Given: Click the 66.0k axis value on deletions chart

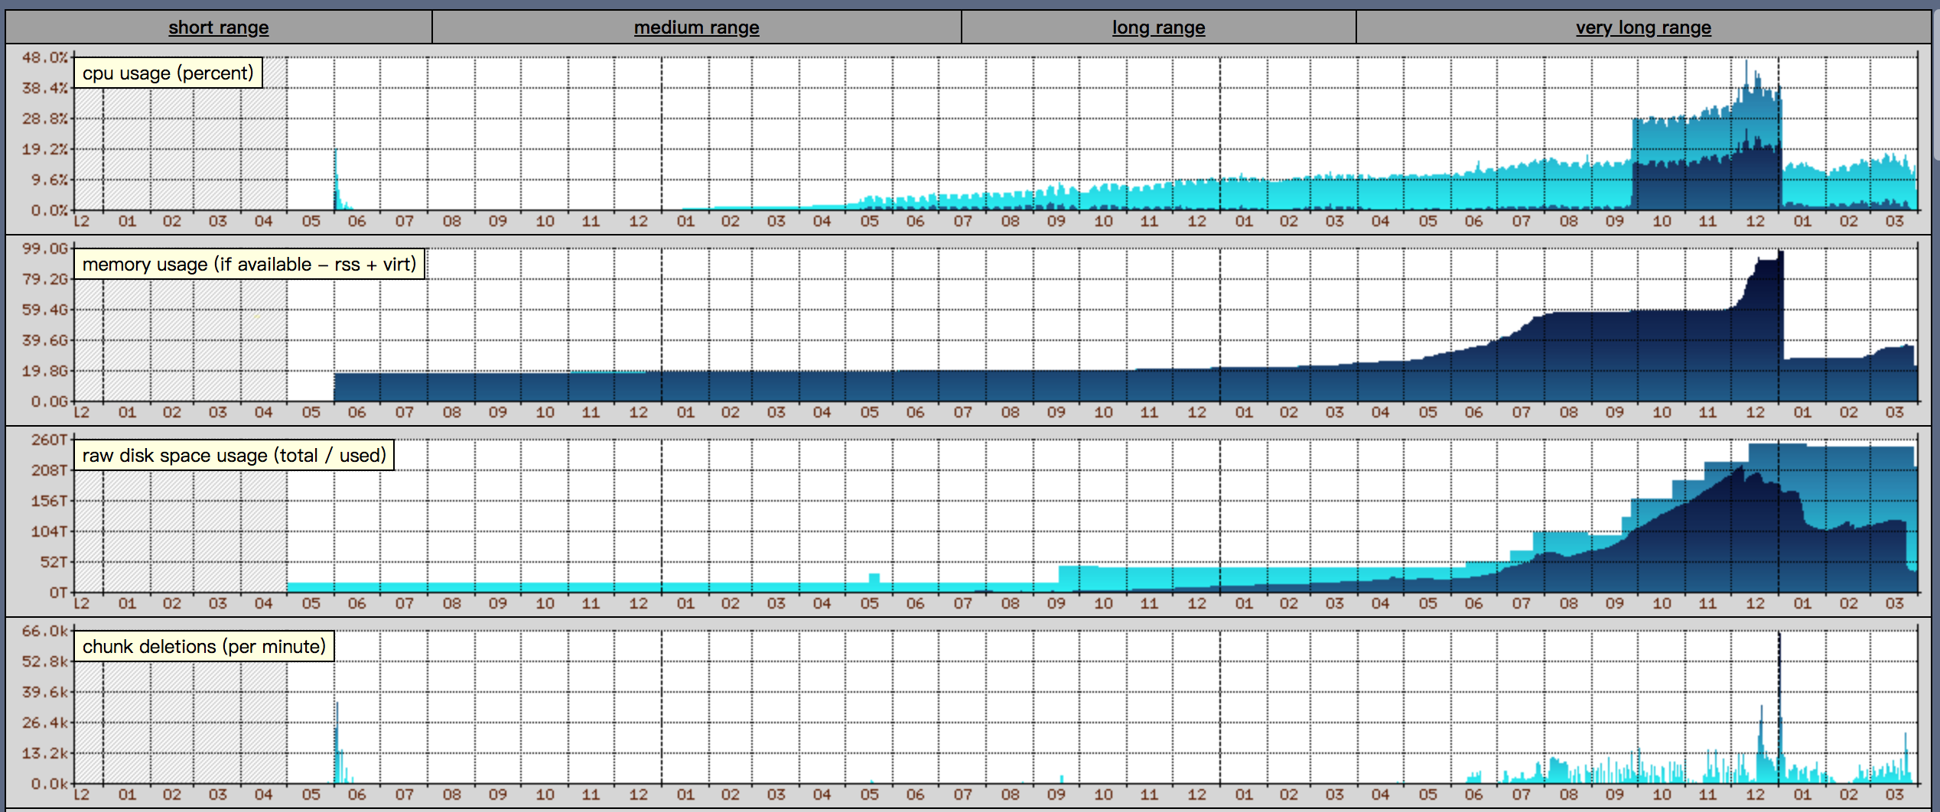Looking at the screenshot, I should [45, 631].
